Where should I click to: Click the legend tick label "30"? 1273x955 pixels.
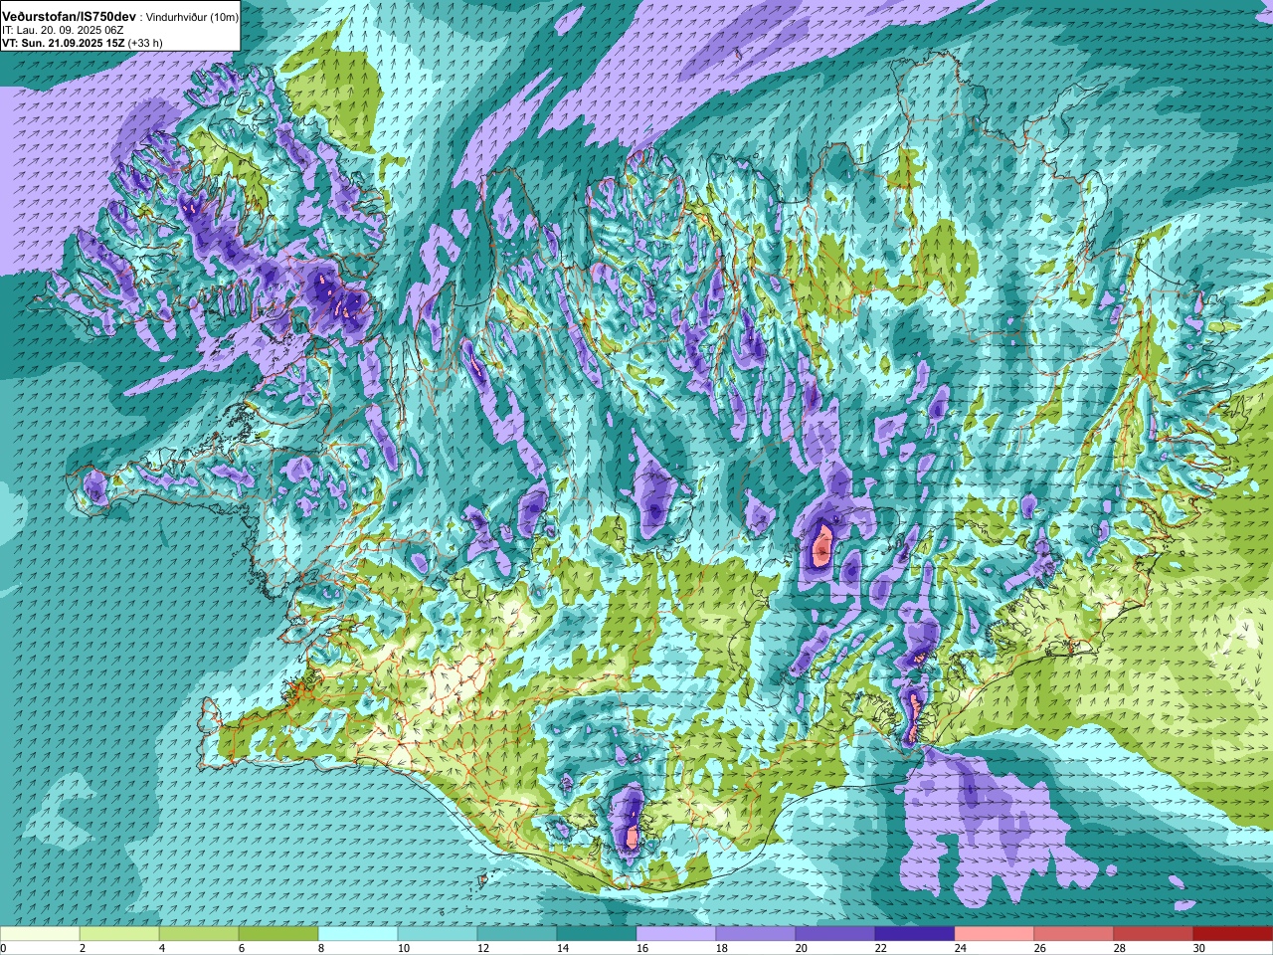1198,948
